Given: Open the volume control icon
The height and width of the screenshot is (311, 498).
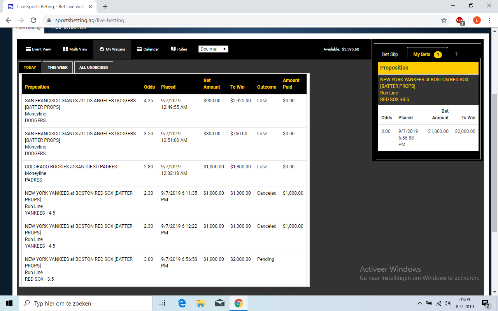Looking at the screenshot, I should [448, 303].
